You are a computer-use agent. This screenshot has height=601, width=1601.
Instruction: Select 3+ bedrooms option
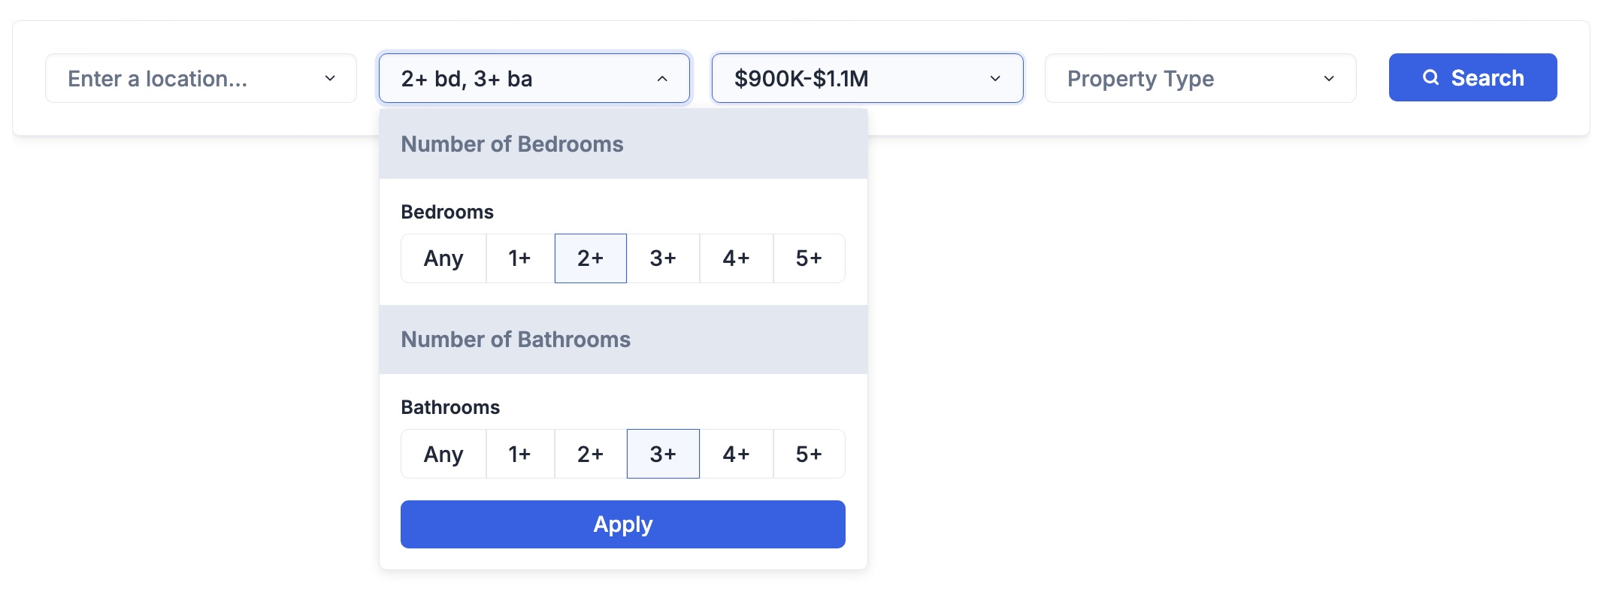[x=663, y=258]
